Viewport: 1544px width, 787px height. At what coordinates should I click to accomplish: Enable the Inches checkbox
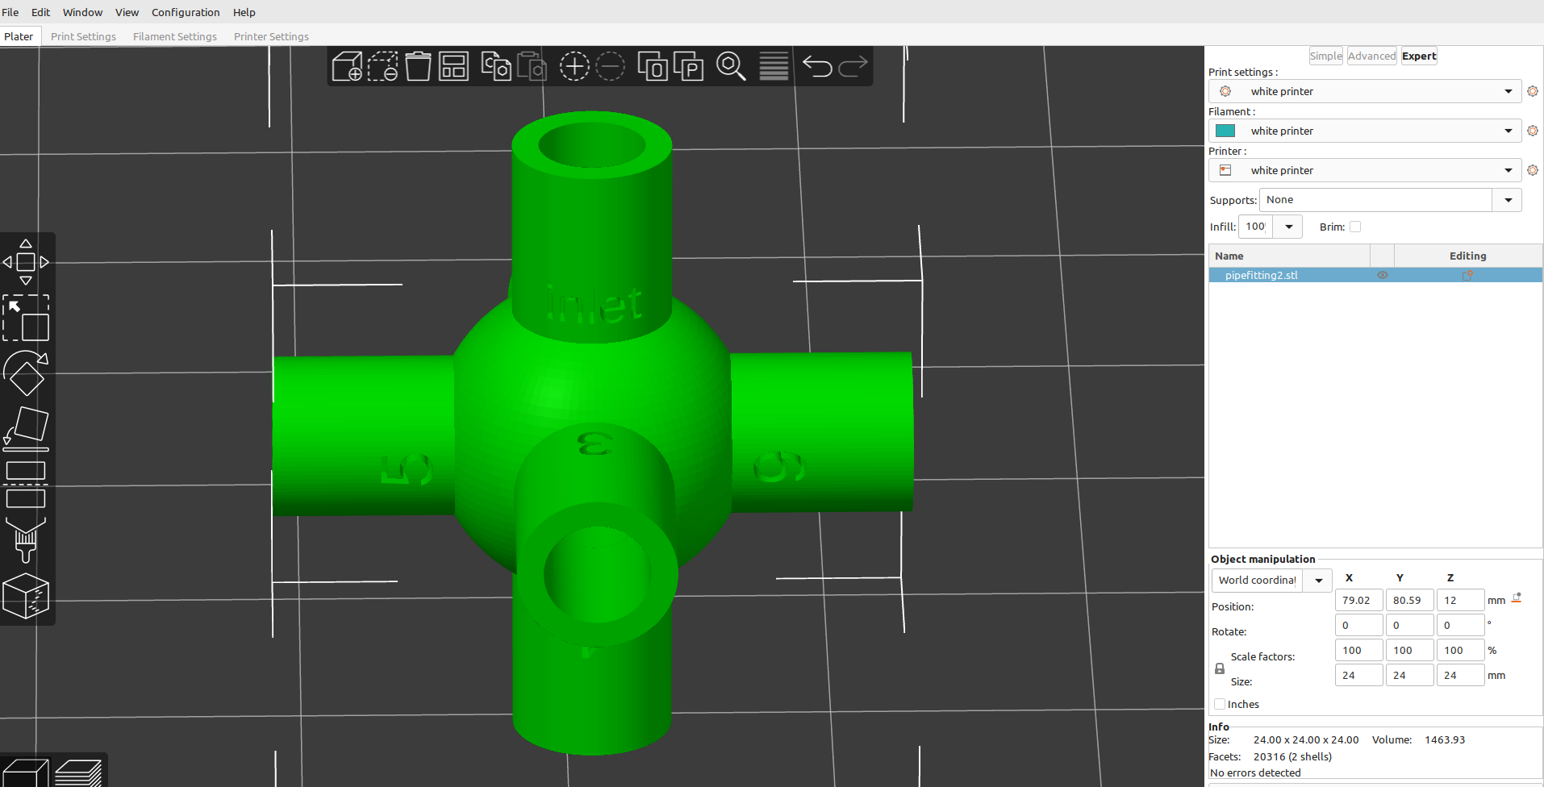pyautogui.click(x=1221, y=704)
